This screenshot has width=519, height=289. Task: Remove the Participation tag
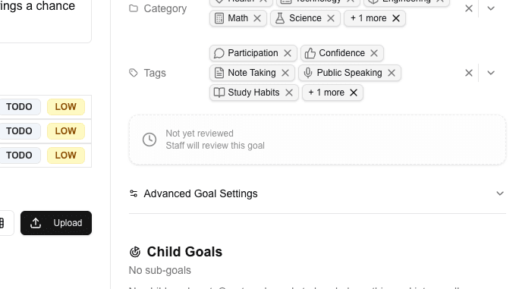[288, 53]
